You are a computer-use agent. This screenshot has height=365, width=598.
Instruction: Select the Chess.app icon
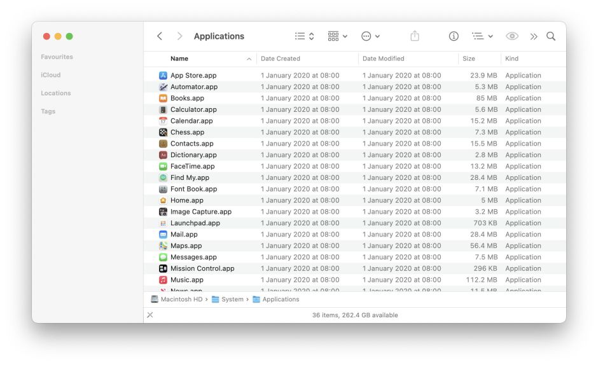tap(163, 132)
